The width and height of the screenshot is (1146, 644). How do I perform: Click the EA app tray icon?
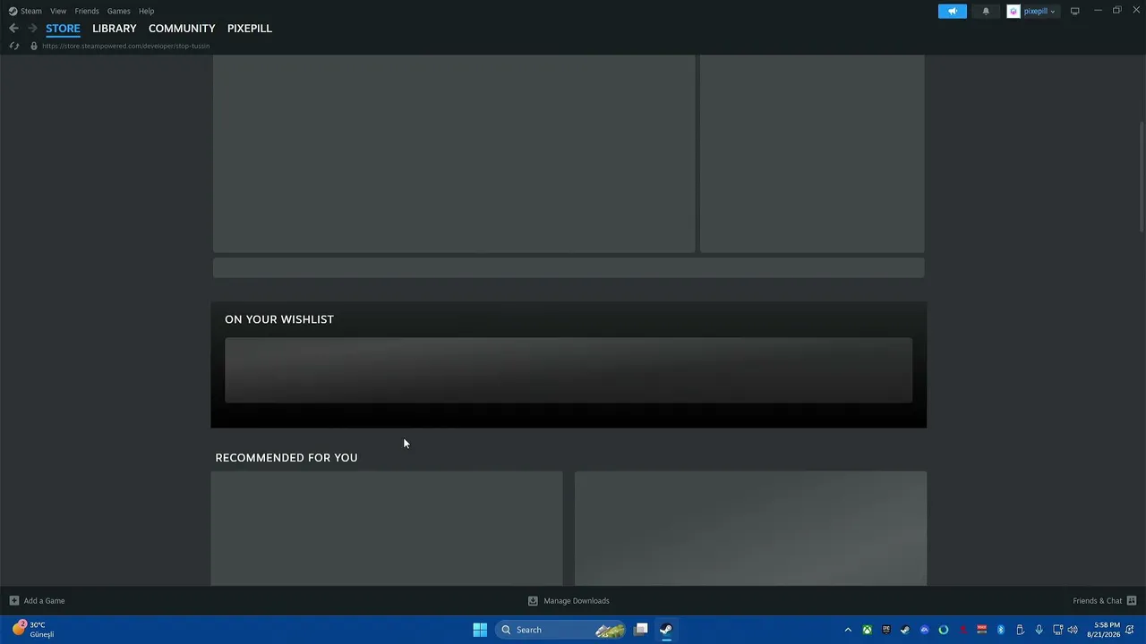point(924,630)
